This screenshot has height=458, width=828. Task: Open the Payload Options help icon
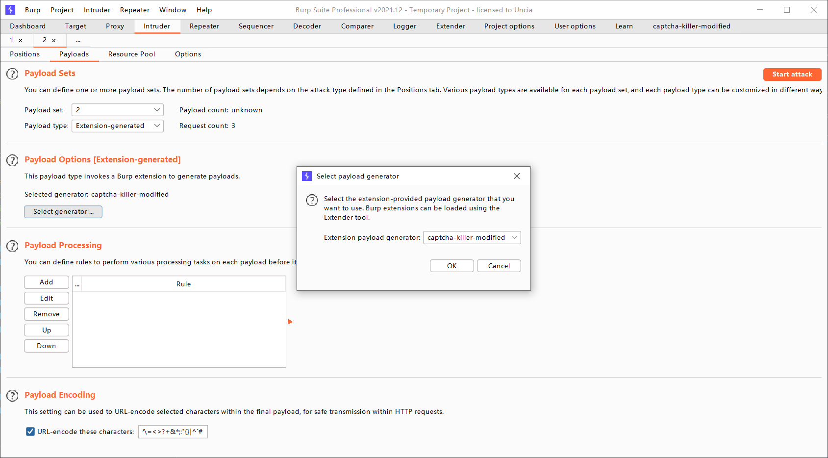12,160
